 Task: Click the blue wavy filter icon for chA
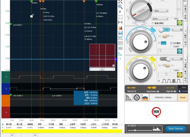(163, 43)
